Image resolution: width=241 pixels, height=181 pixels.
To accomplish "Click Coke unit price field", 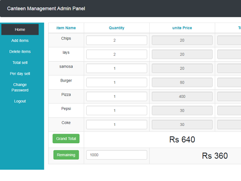I will point(182,125).
